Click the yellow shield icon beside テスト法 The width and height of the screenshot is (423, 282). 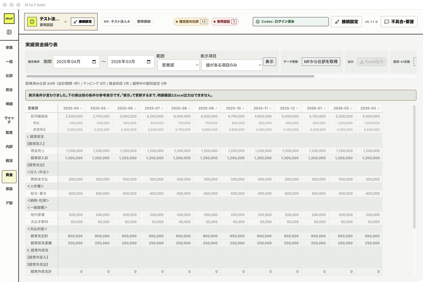click(32, 22)
